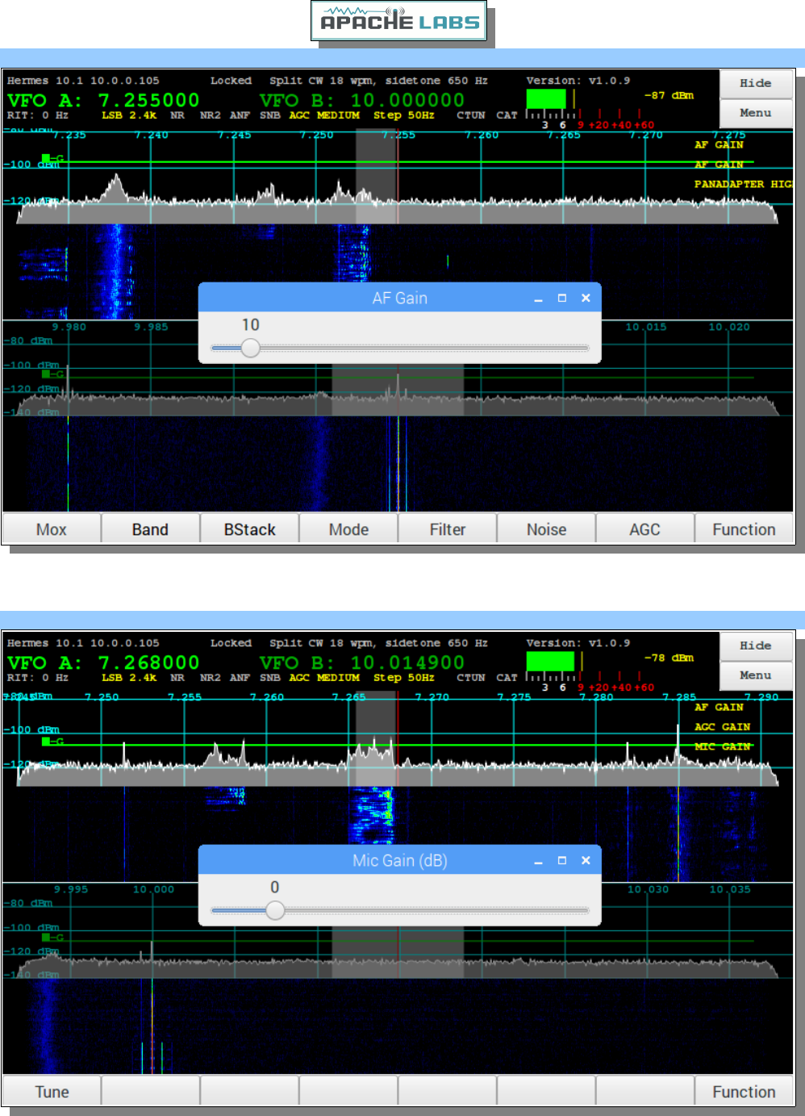Click the -87 dBm reading
Screen dimensions: 805x1116
tap(669, 95)
